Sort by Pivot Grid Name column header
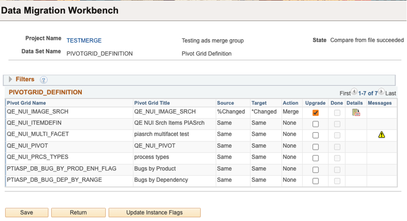The image size is (407, 221). point(26,103)
